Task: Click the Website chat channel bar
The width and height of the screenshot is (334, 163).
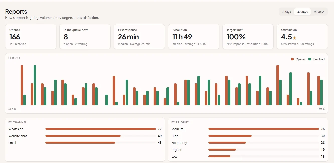Action: coord(83,136)
